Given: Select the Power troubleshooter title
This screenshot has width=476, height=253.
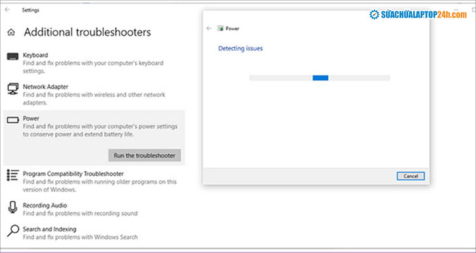Looking at the screenshot, I should pyautogui.click(x=31, y=118).
